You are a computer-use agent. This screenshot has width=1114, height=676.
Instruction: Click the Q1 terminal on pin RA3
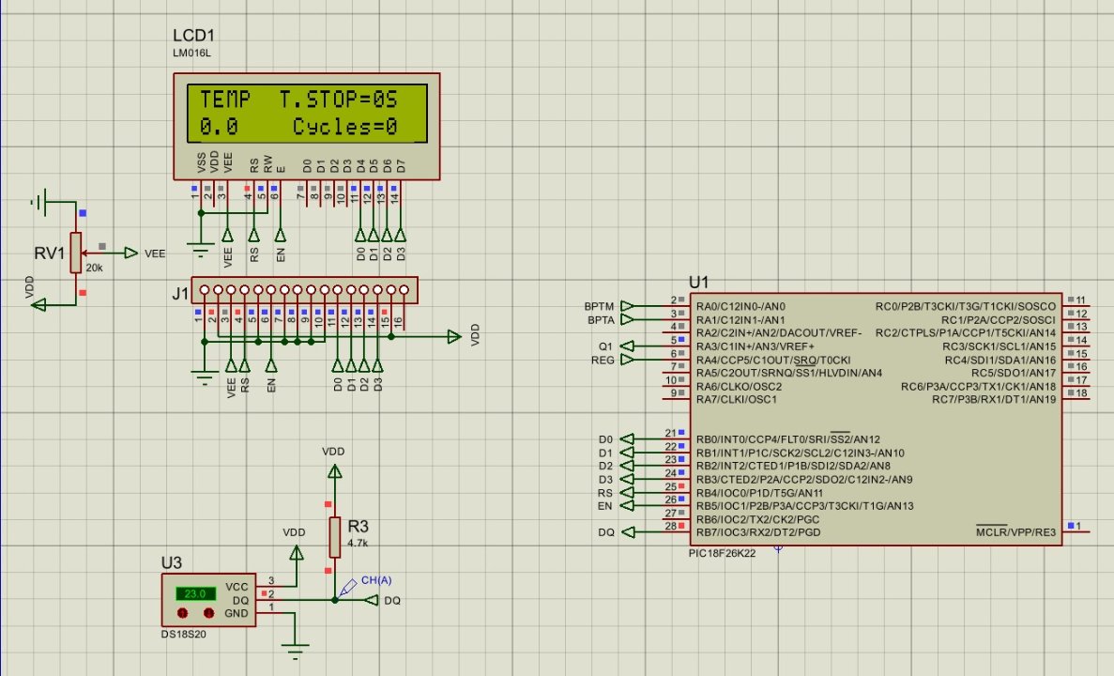click(627, 346)
